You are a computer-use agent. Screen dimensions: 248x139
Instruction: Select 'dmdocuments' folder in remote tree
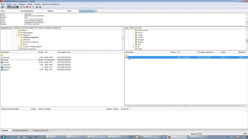(x=143, y=31)
